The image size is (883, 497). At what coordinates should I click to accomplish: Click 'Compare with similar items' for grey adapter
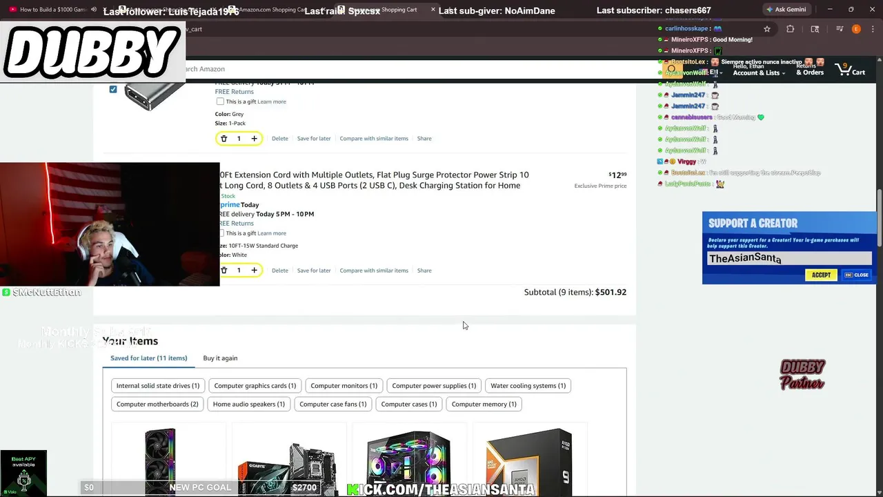tap(374, 139)
